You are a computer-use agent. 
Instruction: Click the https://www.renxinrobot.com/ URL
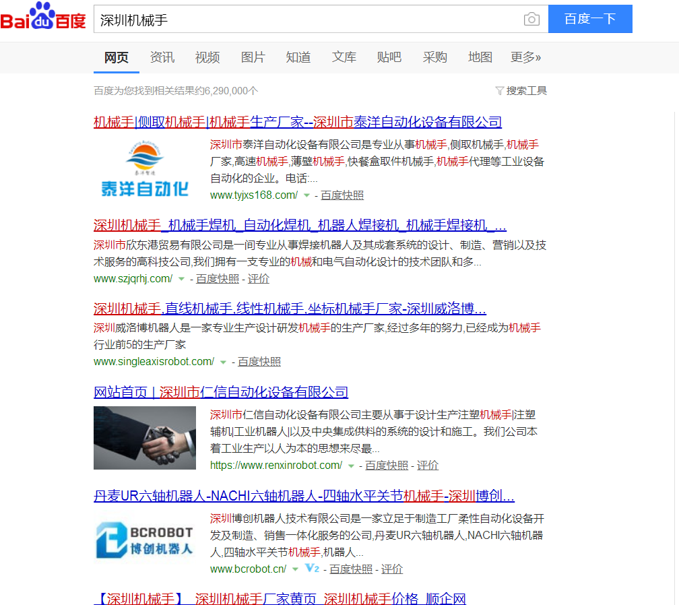(276, 466)
